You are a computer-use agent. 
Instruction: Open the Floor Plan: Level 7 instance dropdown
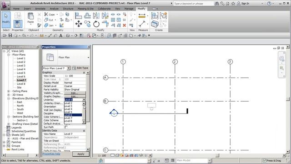pyautogui.click(x=69, y=68)
